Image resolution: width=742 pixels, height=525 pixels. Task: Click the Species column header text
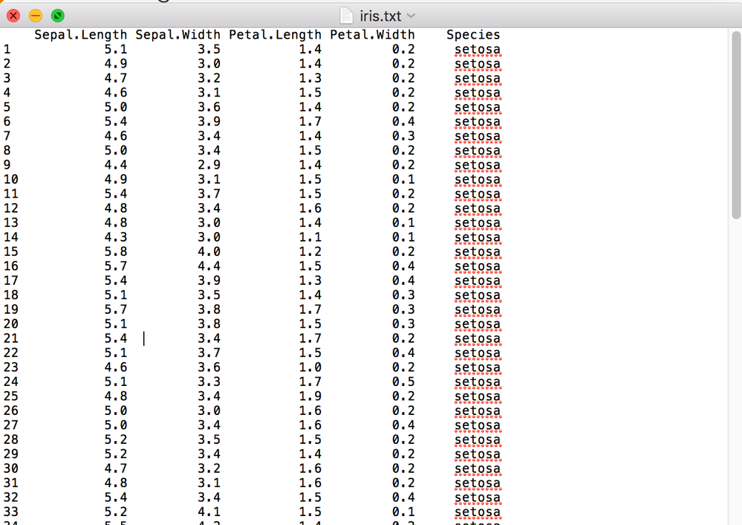tap(473, 35)
